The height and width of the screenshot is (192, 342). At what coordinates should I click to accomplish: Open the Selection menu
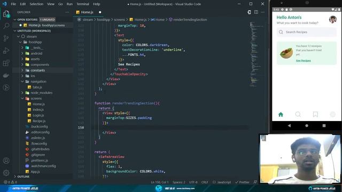36,4
